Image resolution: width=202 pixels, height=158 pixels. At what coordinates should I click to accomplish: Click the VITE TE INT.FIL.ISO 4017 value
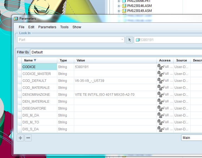115,95
